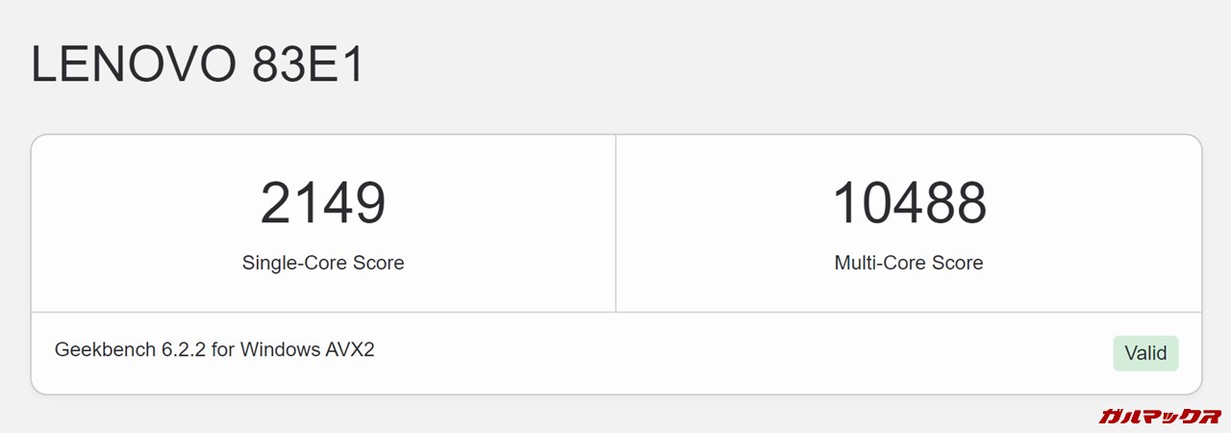Click the green Valid badge
This screenshot has width=1231, height=433.
pos(1145,353)
